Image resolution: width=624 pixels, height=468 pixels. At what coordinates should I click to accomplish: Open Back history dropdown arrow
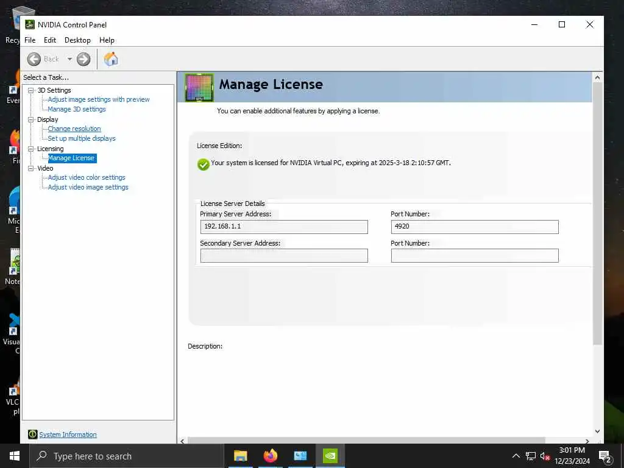tap(69, 59)
